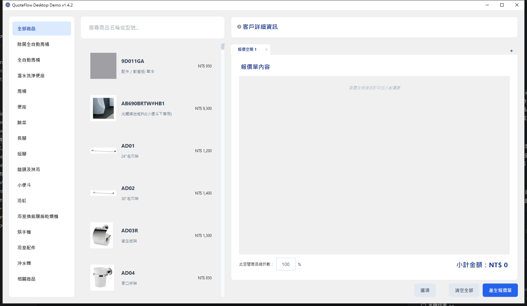Screen dimensions: 527x306
Task: Click the 產生報價單 button
Action: pos(500,290)
